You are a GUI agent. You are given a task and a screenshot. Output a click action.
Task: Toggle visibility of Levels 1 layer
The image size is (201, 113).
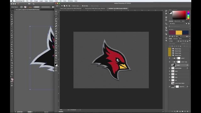tap(170, 58)
